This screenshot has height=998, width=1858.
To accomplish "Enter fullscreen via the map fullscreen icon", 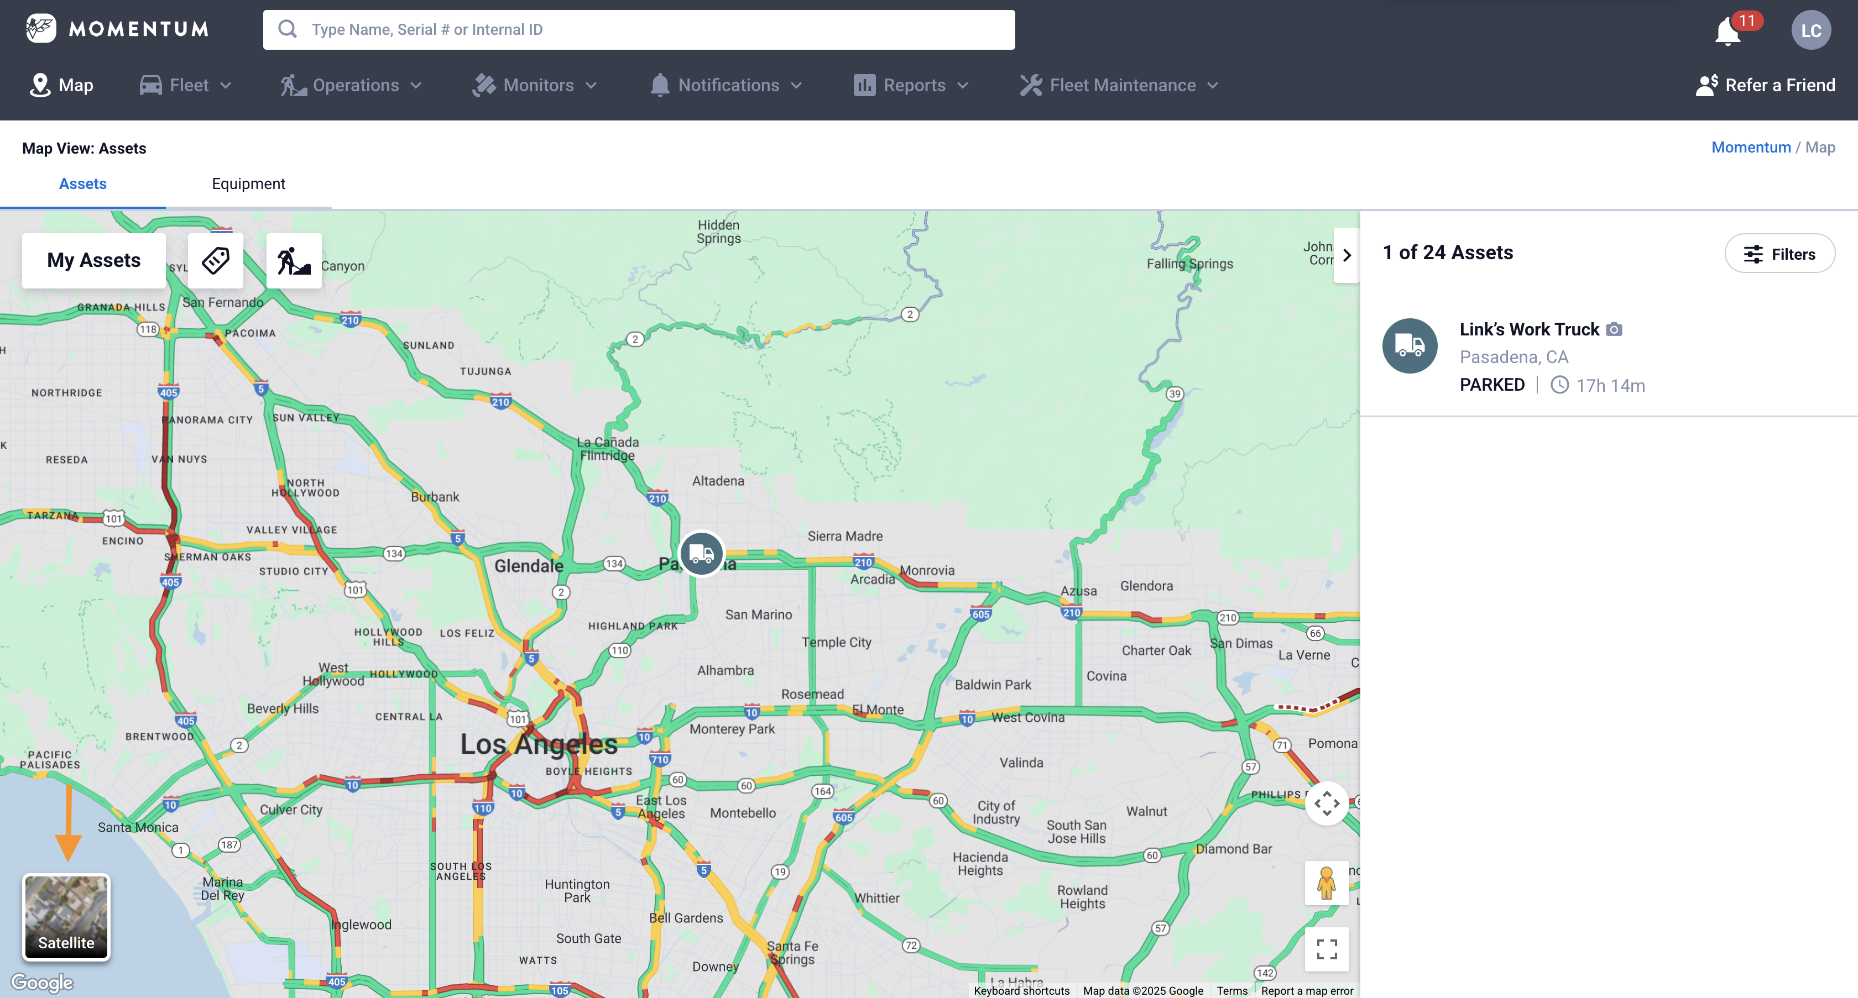I will coord(1327,950).
